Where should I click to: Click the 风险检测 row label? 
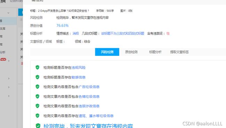pos(36,18)
